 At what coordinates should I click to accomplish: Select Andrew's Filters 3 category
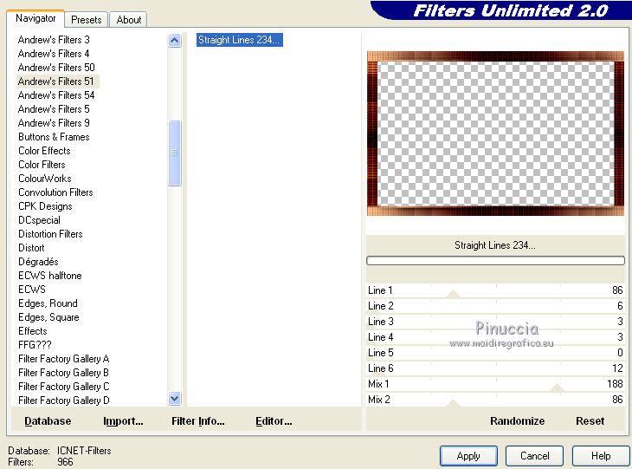54,40
